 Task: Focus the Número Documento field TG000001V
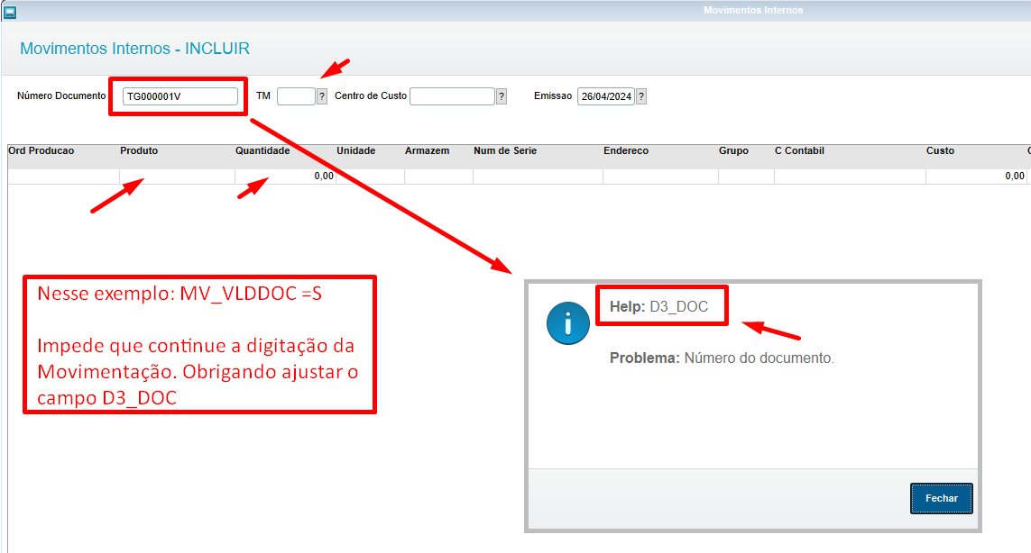coord(180,96)
